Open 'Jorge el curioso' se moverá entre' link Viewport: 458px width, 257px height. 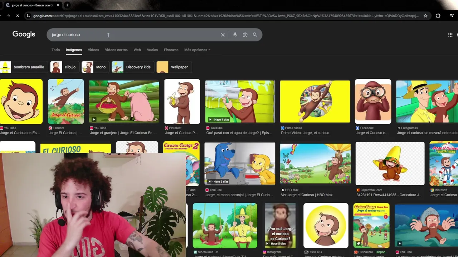click(427, 133)
